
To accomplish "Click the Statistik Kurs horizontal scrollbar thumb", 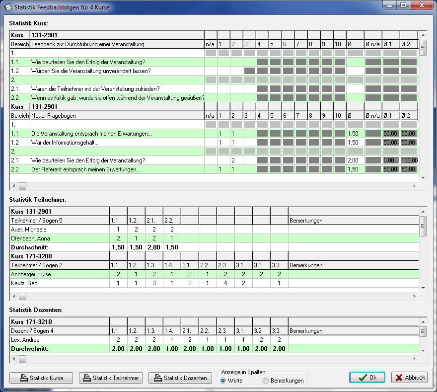I will (22, 186).
